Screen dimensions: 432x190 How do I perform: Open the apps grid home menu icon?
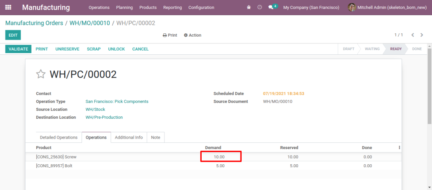[8, 7]
